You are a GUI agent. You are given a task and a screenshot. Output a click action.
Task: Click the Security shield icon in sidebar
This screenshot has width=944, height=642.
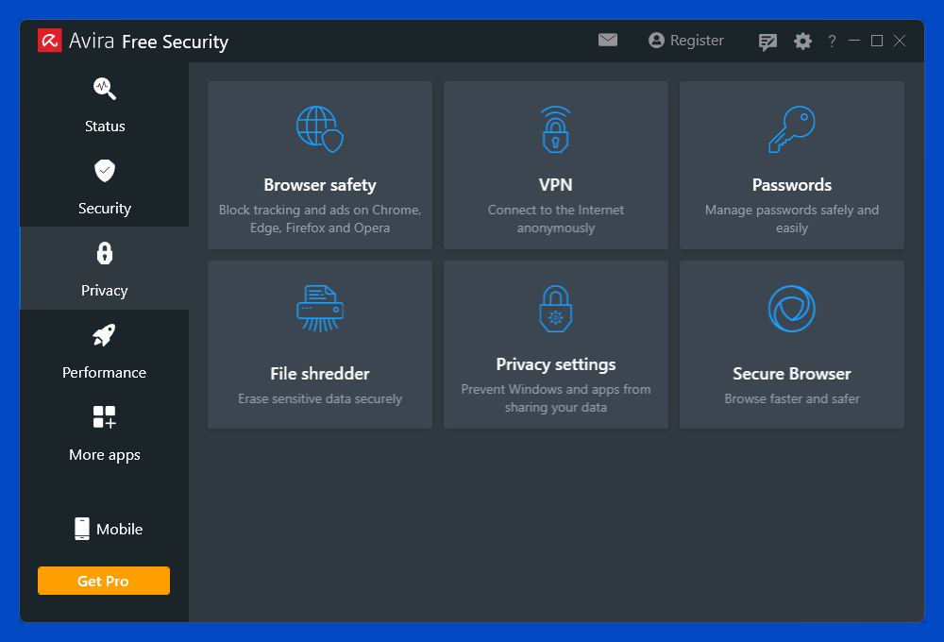point(105,171)
